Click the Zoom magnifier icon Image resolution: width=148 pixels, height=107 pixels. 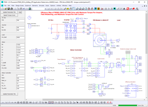[x=77, y=9]
